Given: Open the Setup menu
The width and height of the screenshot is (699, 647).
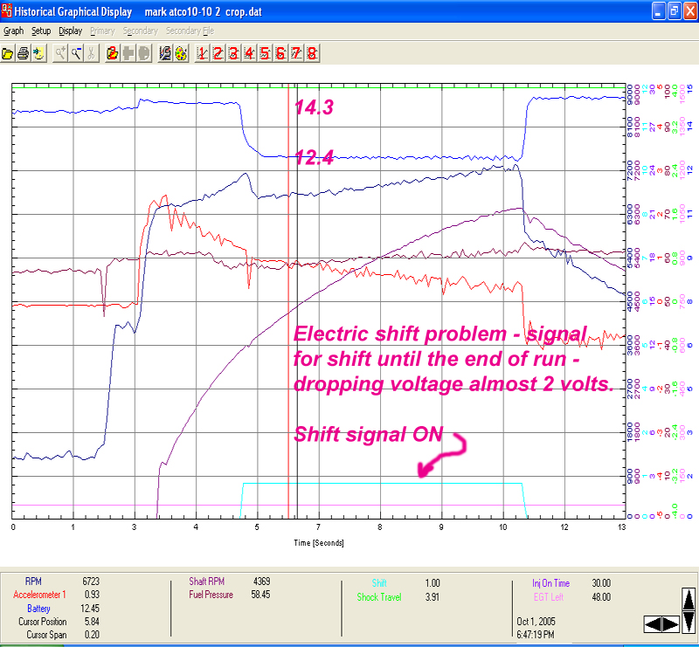Looking at the screenshot, I should click(x=41, y=31).
